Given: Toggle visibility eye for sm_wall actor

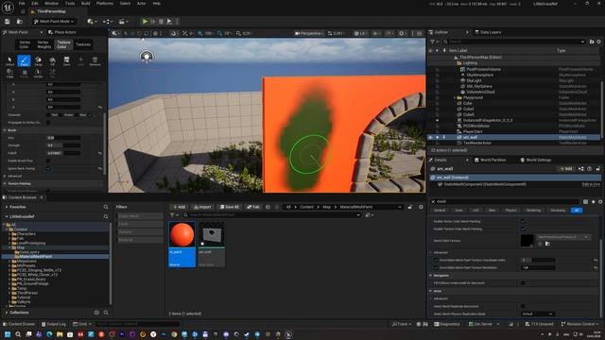Looking at the screenshot, I should pyautogui.click(x=431, y=137).
